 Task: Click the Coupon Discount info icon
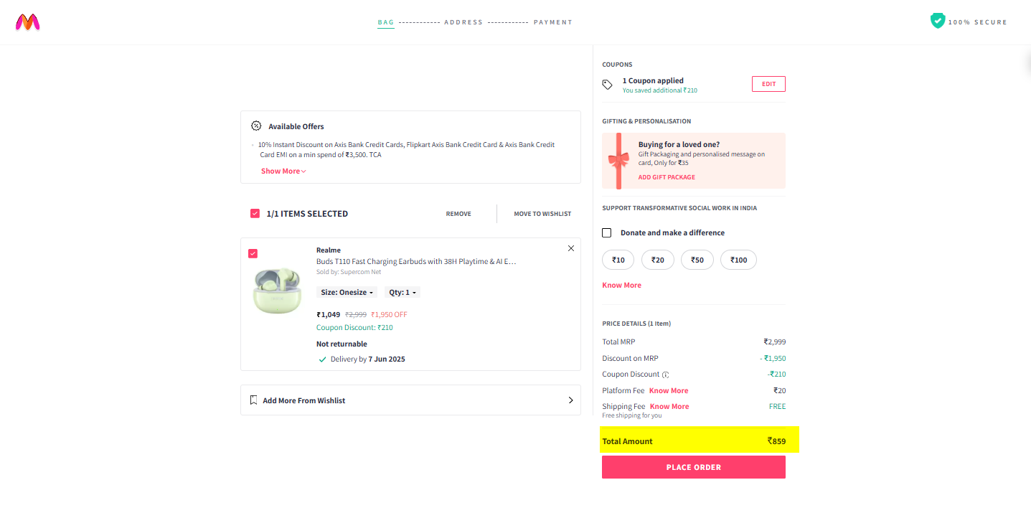(666, 375)
